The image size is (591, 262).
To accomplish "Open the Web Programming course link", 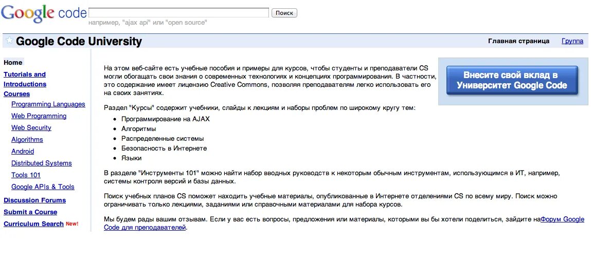I will [39, 116].
